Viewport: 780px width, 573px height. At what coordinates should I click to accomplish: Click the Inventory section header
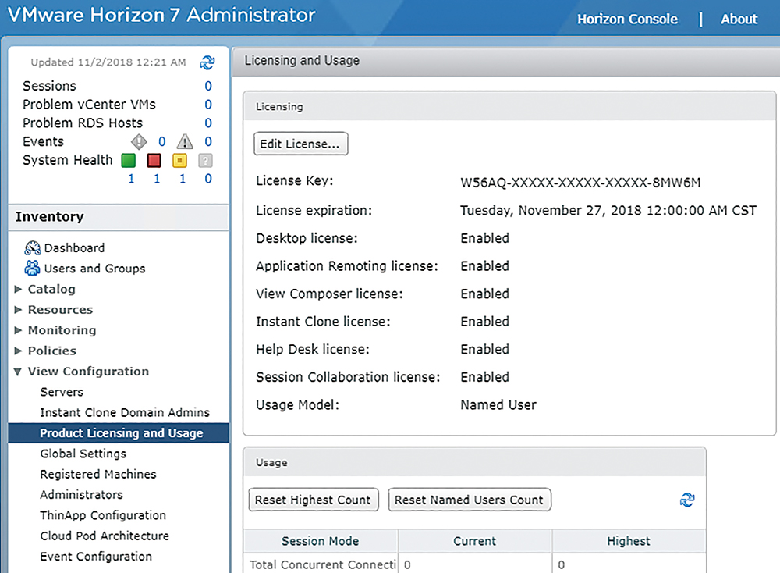coord(119,217)
